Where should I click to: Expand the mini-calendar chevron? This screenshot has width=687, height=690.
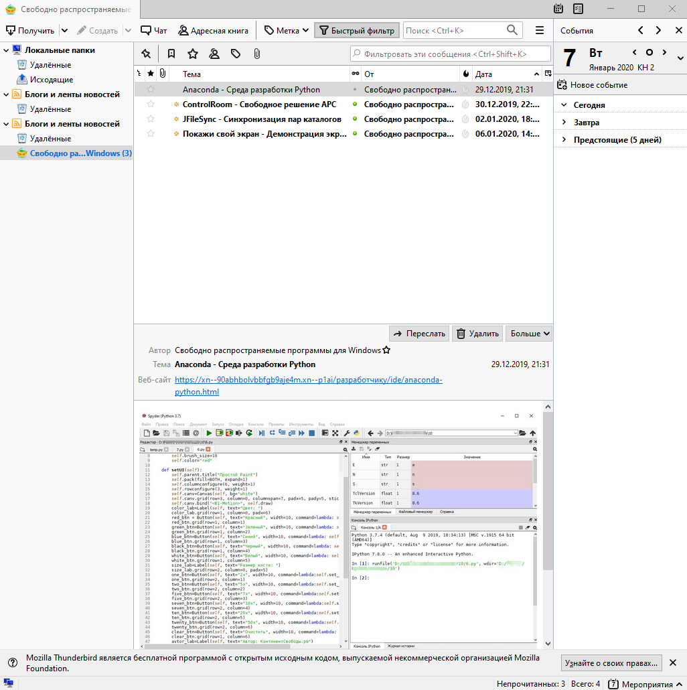point(680,58)
